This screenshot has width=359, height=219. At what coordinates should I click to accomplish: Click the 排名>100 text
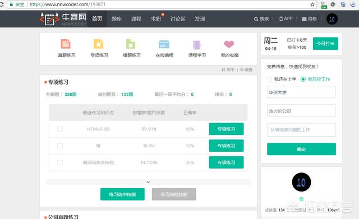[297, 47]
